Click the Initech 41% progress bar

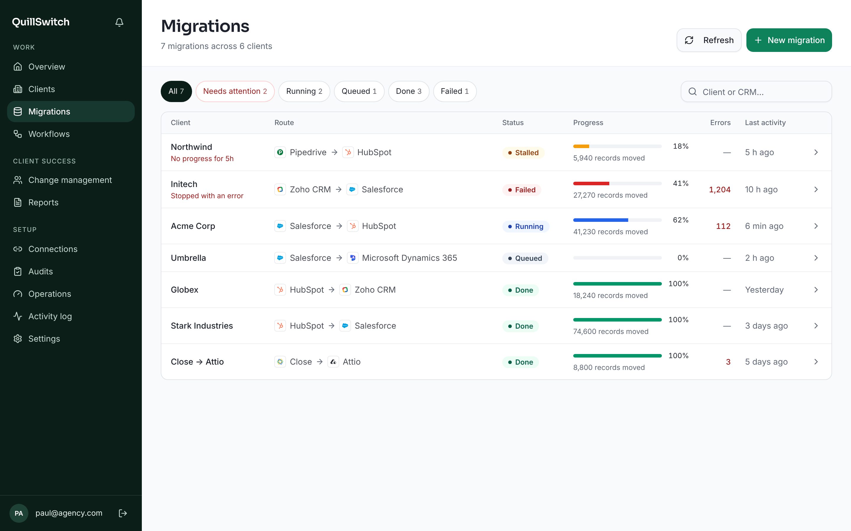[617, 184]
